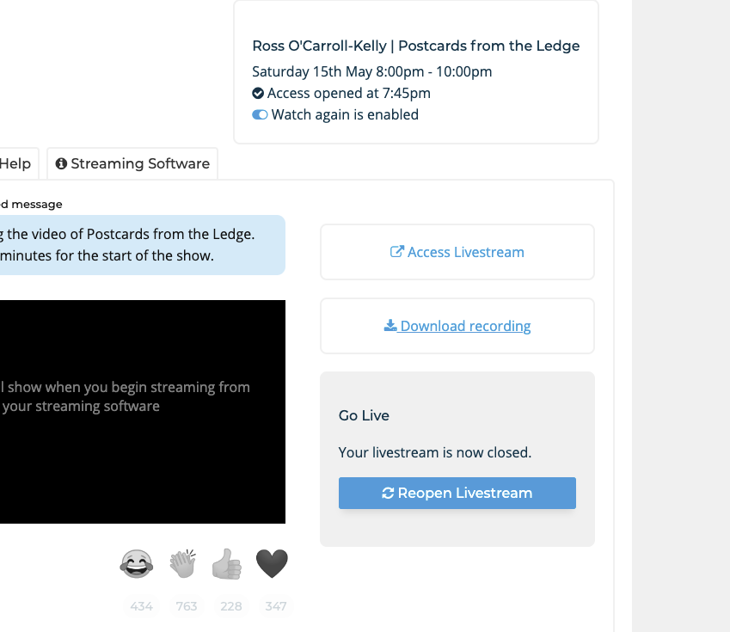Click 'Access opened at 7:45pm' text
Image resolution: width=730 pixels, height=632 pixels.
(x=349, y=93)
